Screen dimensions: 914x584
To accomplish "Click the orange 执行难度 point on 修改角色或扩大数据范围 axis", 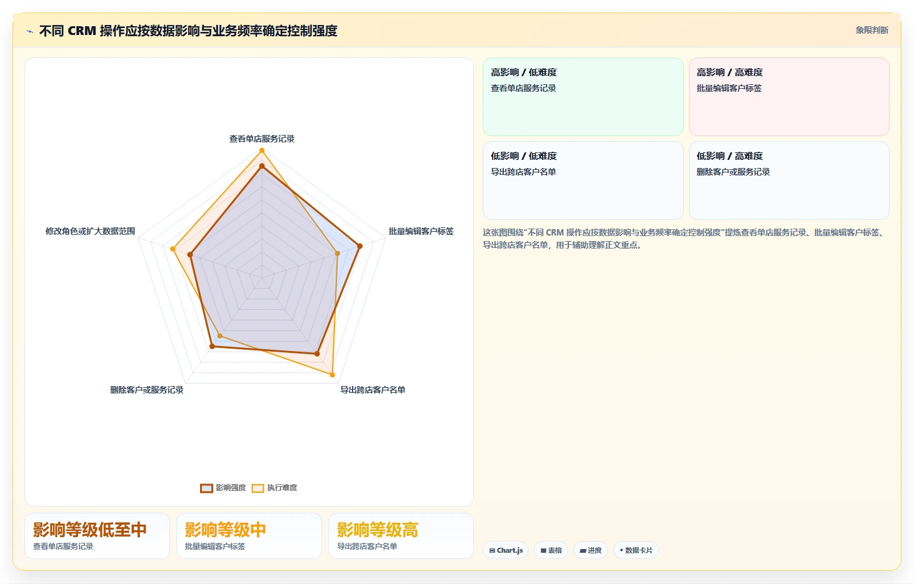I will click(173, 249).
